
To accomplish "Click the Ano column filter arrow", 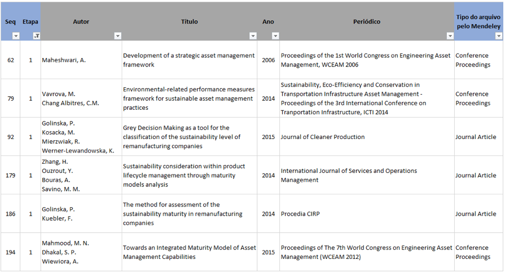I will 275,36.
